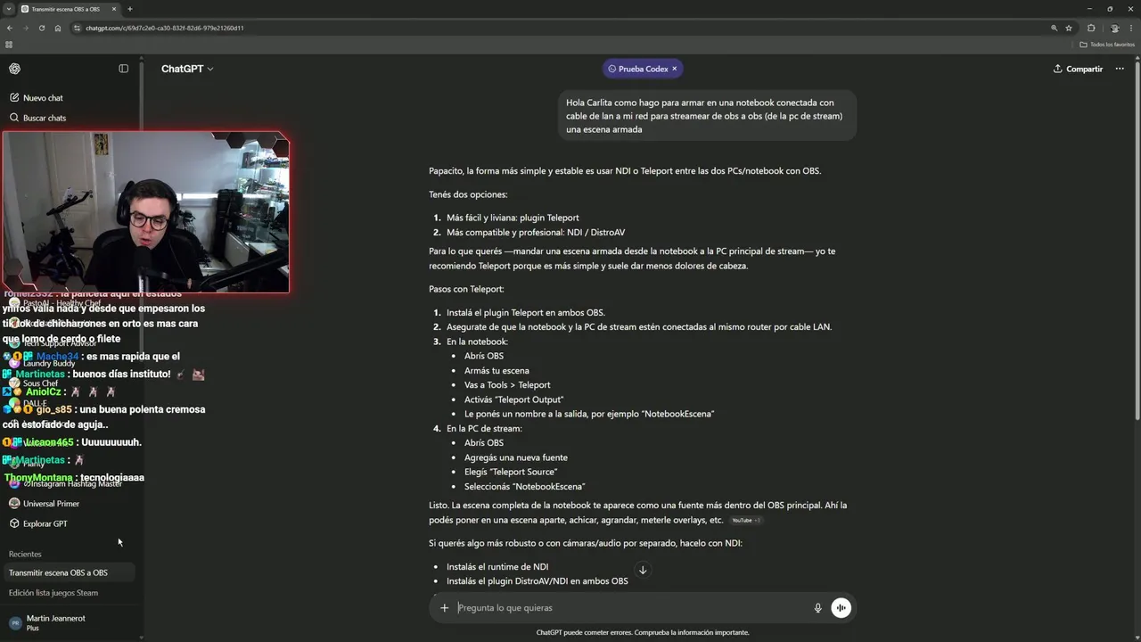Click list item "Armás tu escena"
The width and height of the screenshot is (1141, 642).
click(497, 370)
